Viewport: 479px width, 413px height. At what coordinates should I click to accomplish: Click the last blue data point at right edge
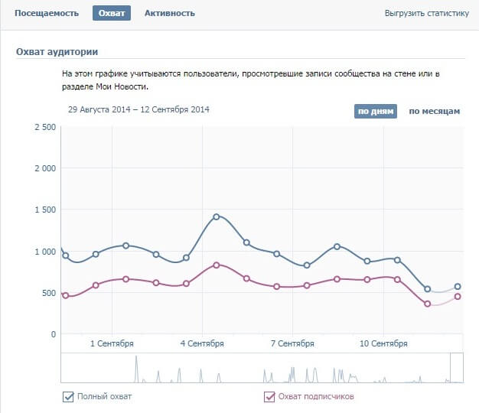click(x=458, y=287)
